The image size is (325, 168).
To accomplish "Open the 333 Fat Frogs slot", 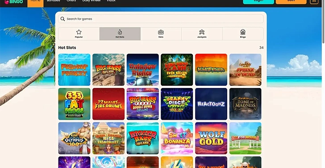I will tap(74, 104).
